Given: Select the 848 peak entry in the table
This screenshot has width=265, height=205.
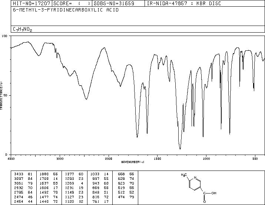Looking at the screenshot, I should [x=101, y=192].
